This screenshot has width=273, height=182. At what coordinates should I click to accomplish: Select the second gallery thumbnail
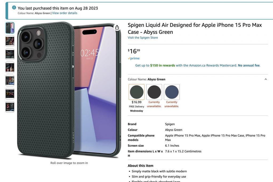point(10,41)
